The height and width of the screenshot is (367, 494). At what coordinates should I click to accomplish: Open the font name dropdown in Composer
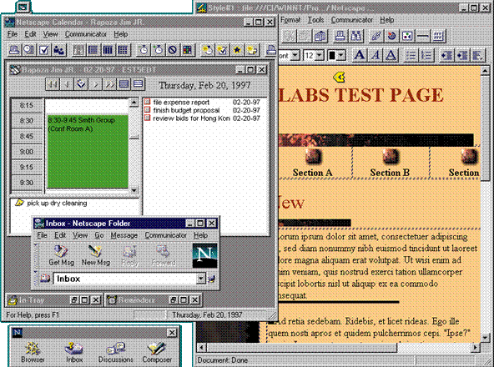click(295, 55)
